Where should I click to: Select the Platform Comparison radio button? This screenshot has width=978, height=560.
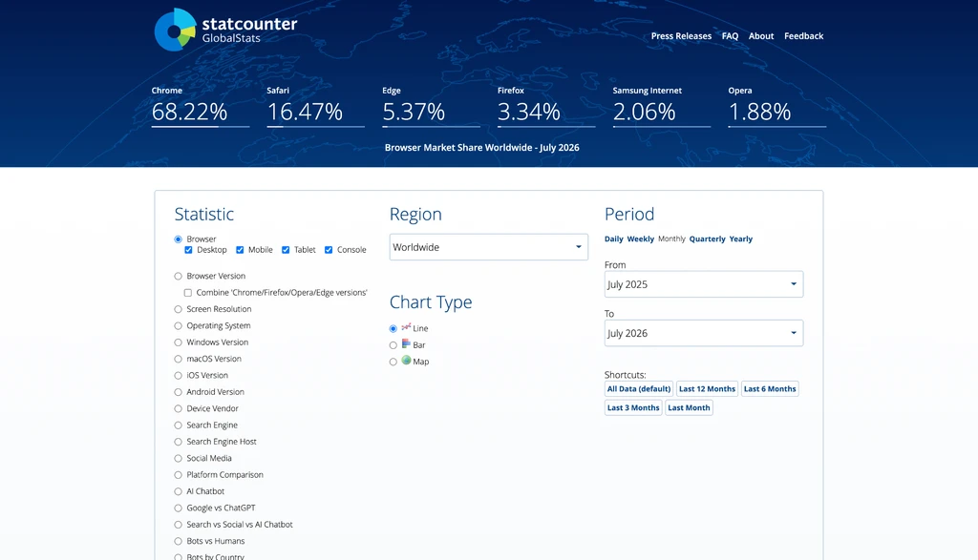point(179,475)
